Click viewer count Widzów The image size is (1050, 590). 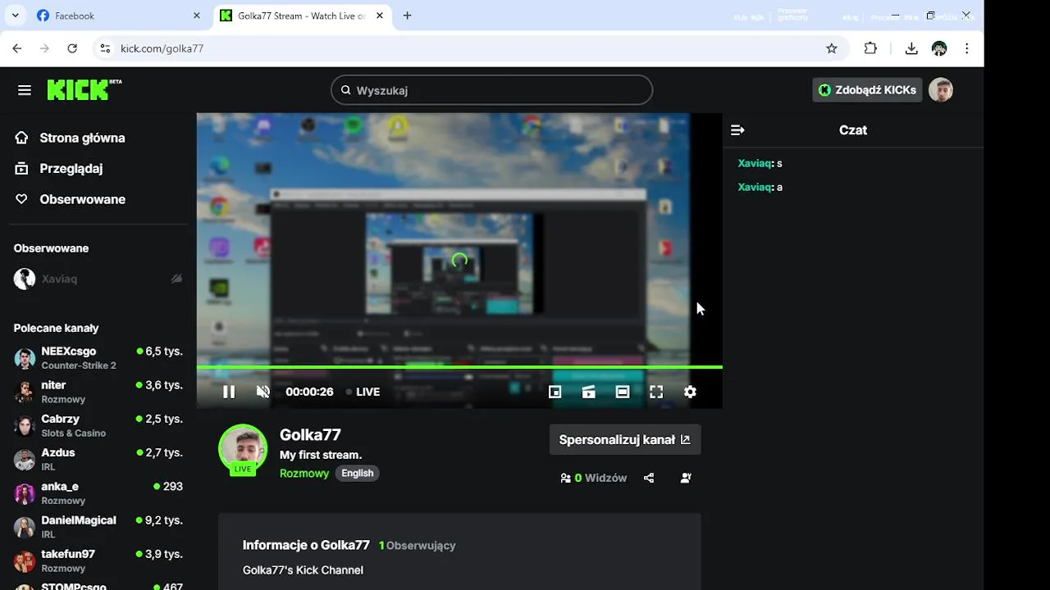594,478
